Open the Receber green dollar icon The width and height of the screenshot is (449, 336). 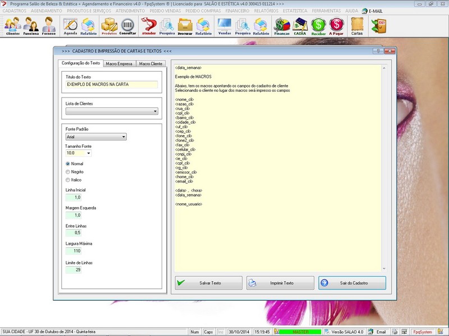pyautogui.click(x=318, y=26)
